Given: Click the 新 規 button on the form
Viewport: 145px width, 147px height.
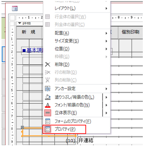Looking at the screenshot, I should click(x=29, y=32).
